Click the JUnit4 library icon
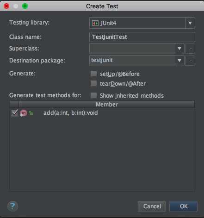The width and height of the screenshot is (204, 218). [95, 23]
